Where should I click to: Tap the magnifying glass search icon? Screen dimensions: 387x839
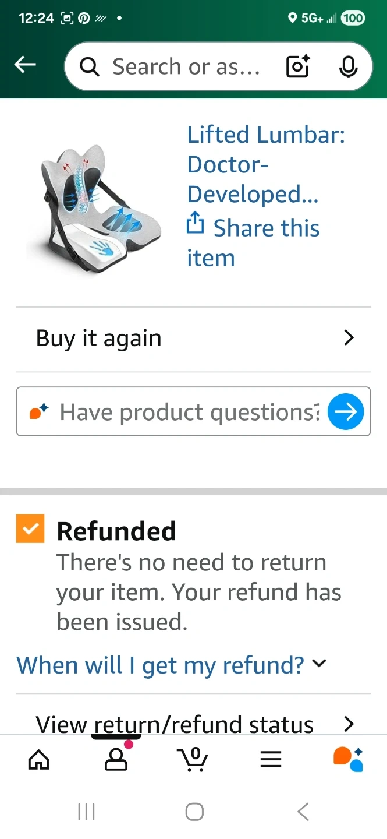point(90,67)
